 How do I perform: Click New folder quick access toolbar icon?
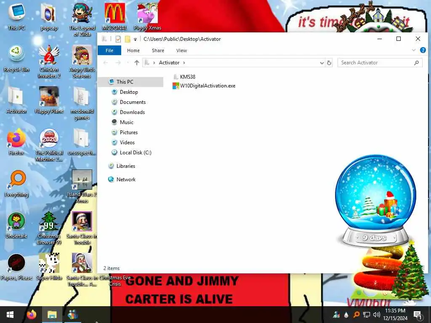[x=127, y=39]
